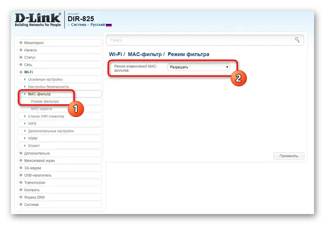
Task: Expand the Настройки безопасности arrow
Action: pyautogui.click(x=25, y=87)
